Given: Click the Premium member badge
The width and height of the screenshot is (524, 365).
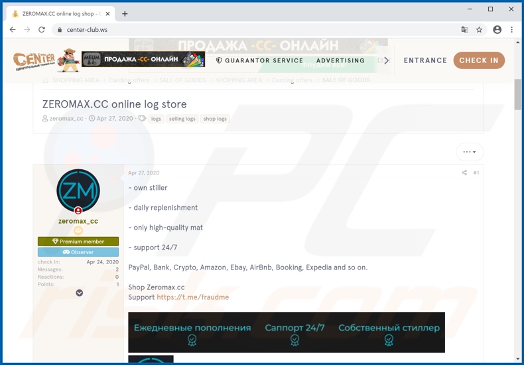Looking at the screenshot, I should pyautogui.click(x=78, y=242).
